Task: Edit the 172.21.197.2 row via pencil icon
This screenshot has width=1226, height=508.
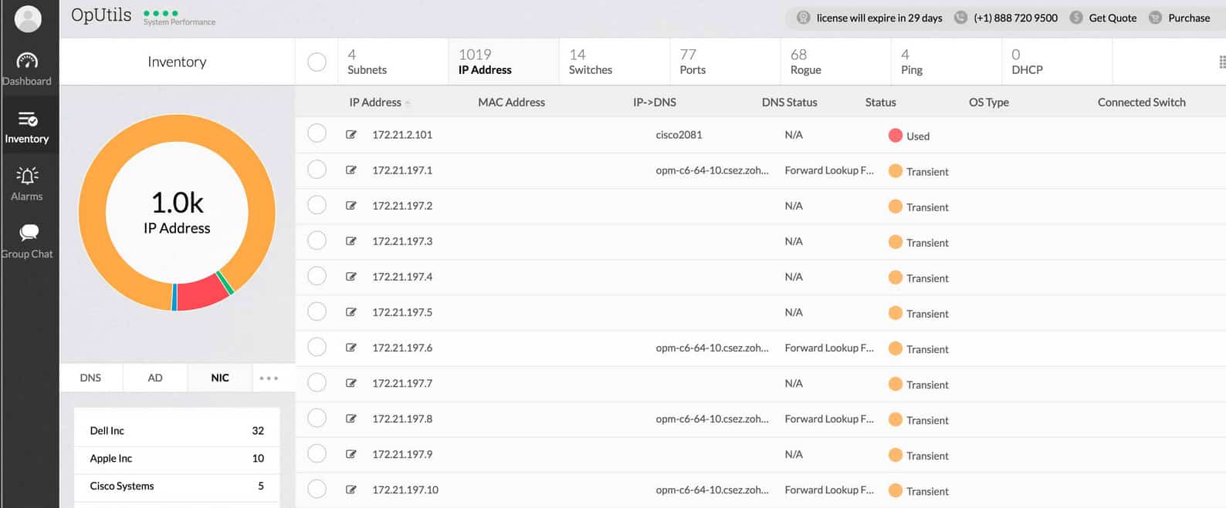Action: (351, 205)
